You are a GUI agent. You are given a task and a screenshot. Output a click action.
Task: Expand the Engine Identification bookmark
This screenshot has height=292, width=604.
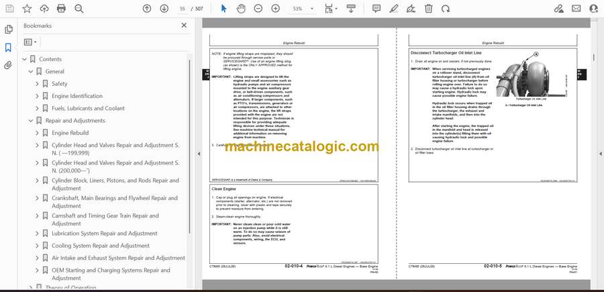pyautogui.click(x=37, y=96)
